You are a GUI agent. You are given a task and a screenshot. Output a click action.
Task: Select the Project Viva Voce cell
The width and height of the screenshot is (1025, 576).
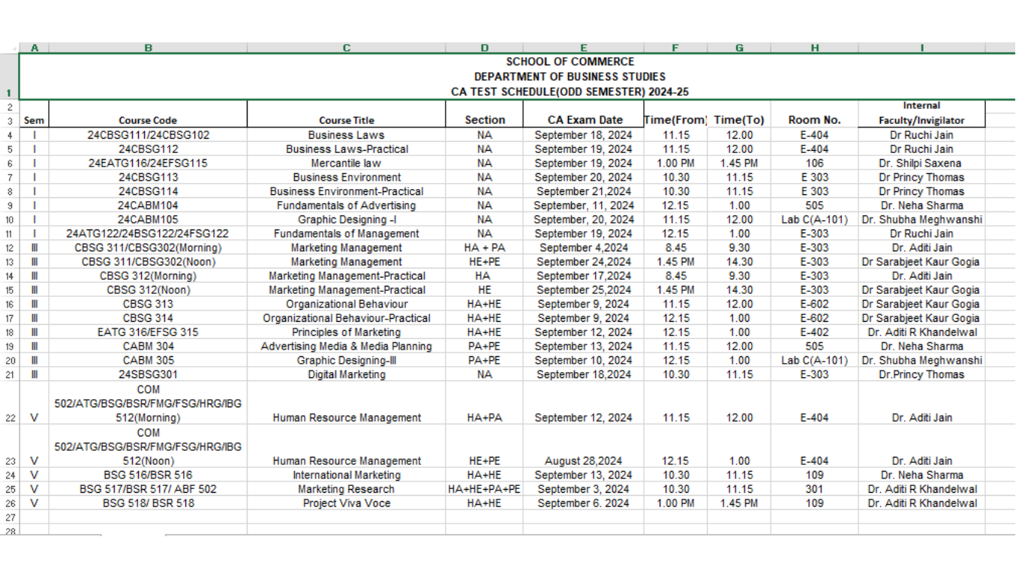[x=346, y=503]
